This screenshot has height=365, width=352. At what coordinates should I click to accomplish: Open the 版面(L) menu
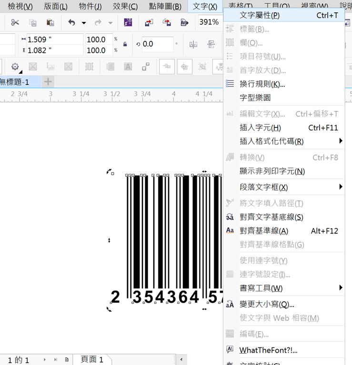click(x=56, y=6)
